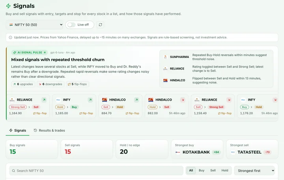284x180 pixels.
Task: Click the lightning bolt icon beside Signals heading
Action: point(8,6)
